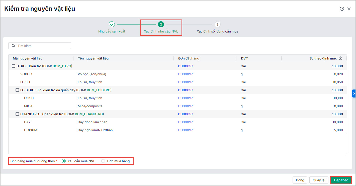Click into the Tìm kiếm search field

click(43, 46)
